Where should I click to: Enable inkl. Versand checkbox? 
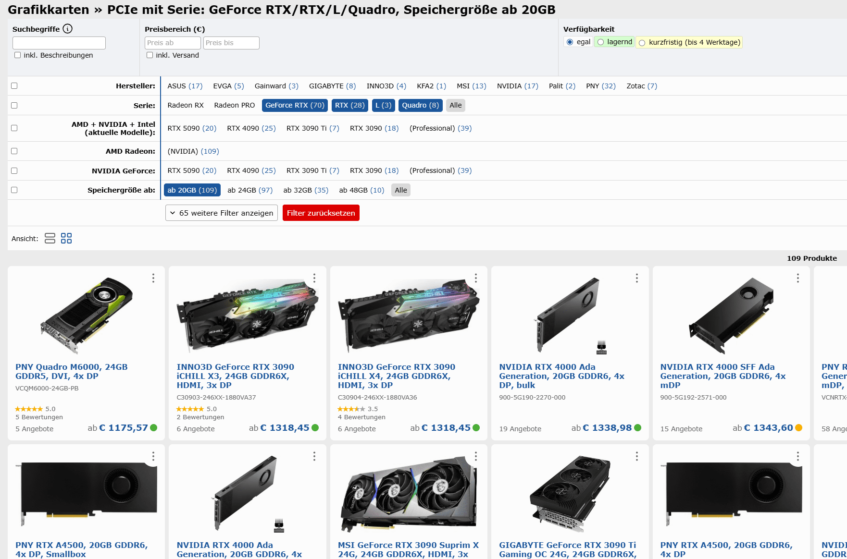(150, 55)
